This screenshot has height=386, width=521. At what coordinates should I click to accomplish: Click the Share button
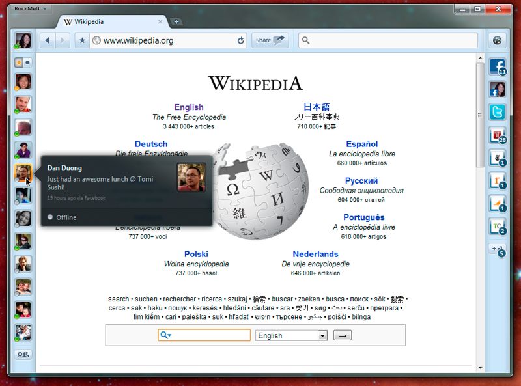click(270, 40)
